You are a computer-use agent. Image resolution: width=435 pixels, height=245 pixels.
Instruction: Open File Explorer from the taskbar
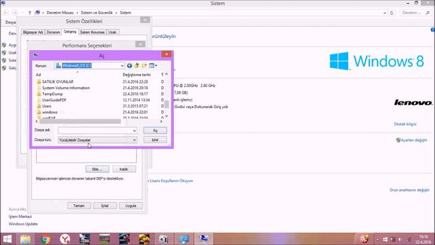click(x=25, y=239)
